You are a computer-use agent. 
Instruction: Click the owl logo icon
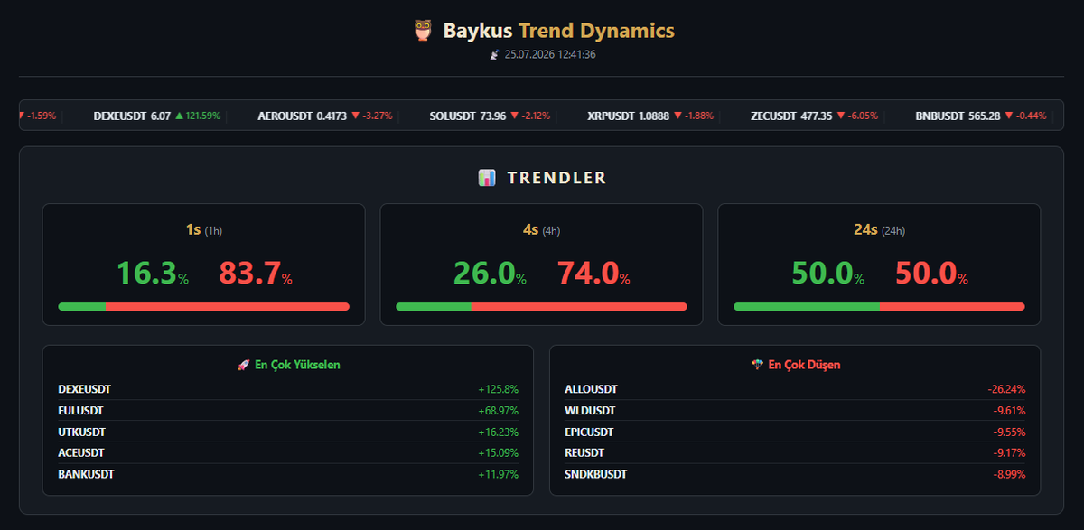[423, 31]
